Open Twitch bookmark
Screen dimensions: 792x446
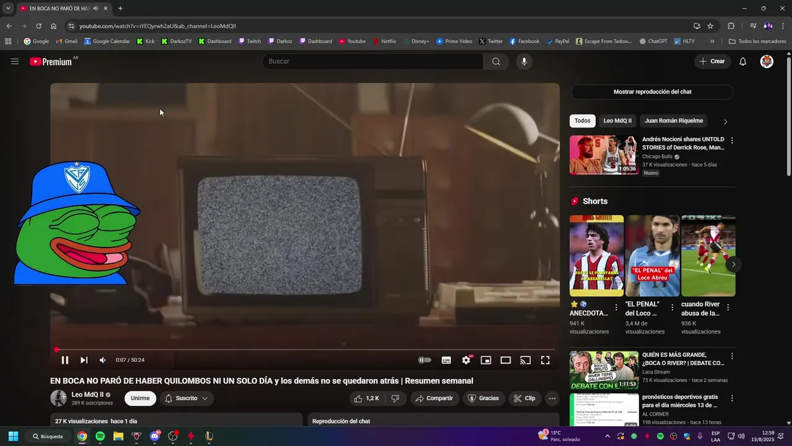[250, 42]
